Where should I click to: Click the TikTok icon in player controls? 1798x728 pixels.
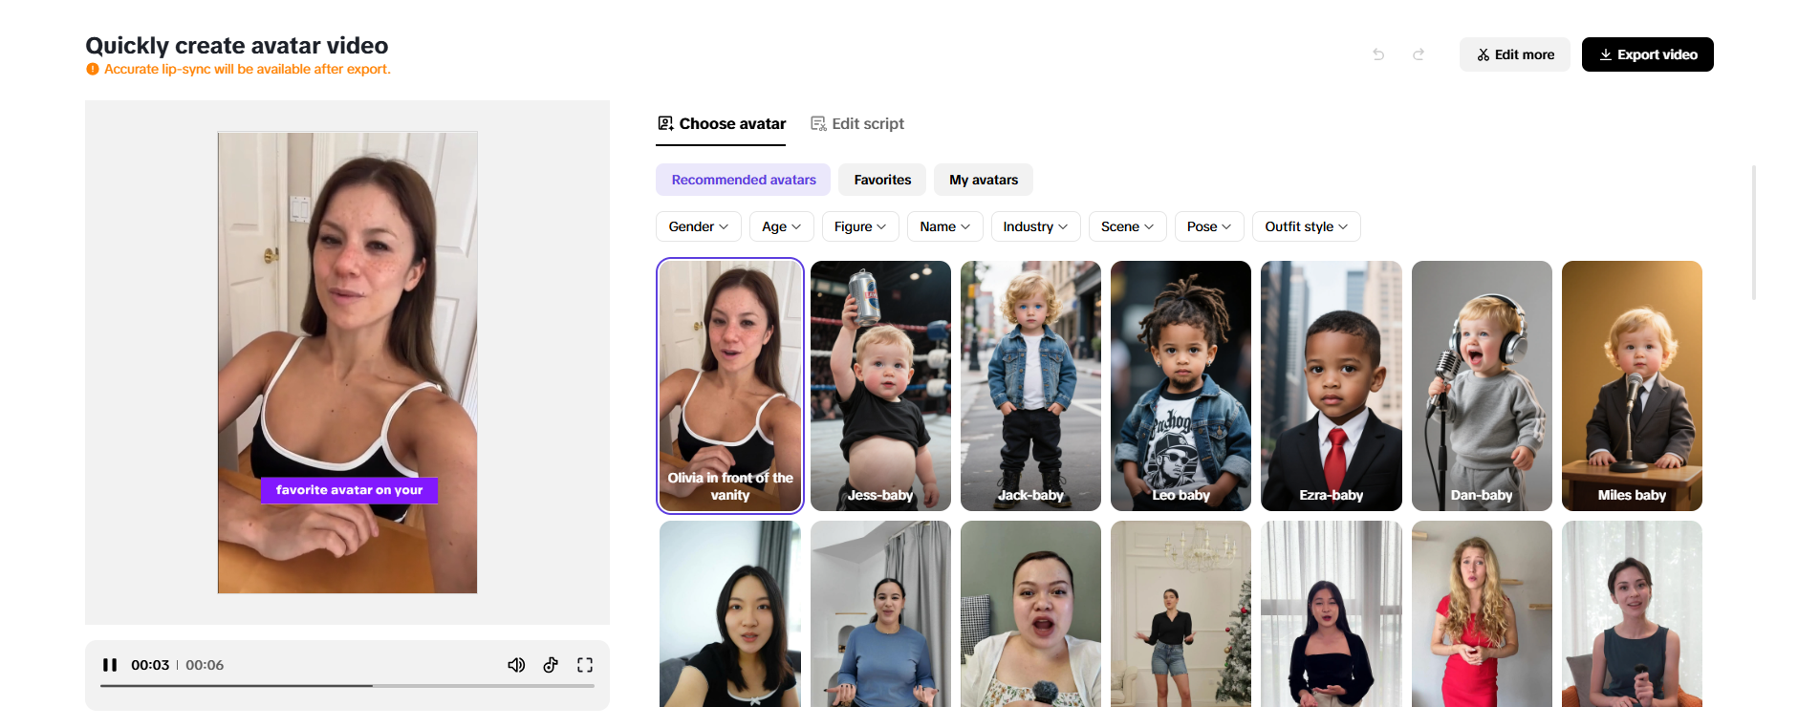click(x=551, y=665)
